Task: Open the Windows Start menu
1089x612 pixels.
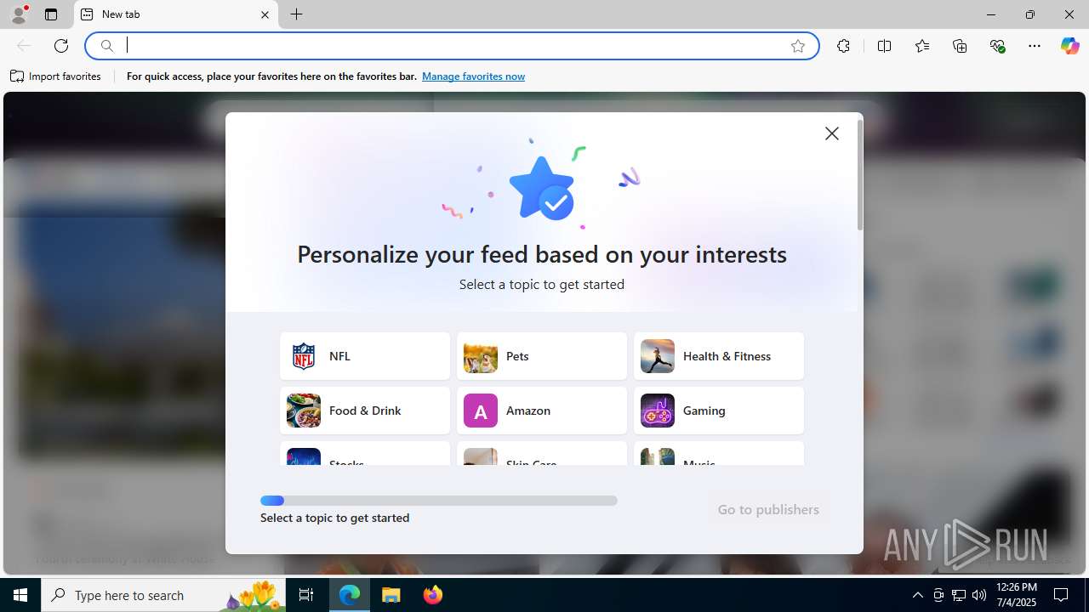Action: [x=20, y=595]
